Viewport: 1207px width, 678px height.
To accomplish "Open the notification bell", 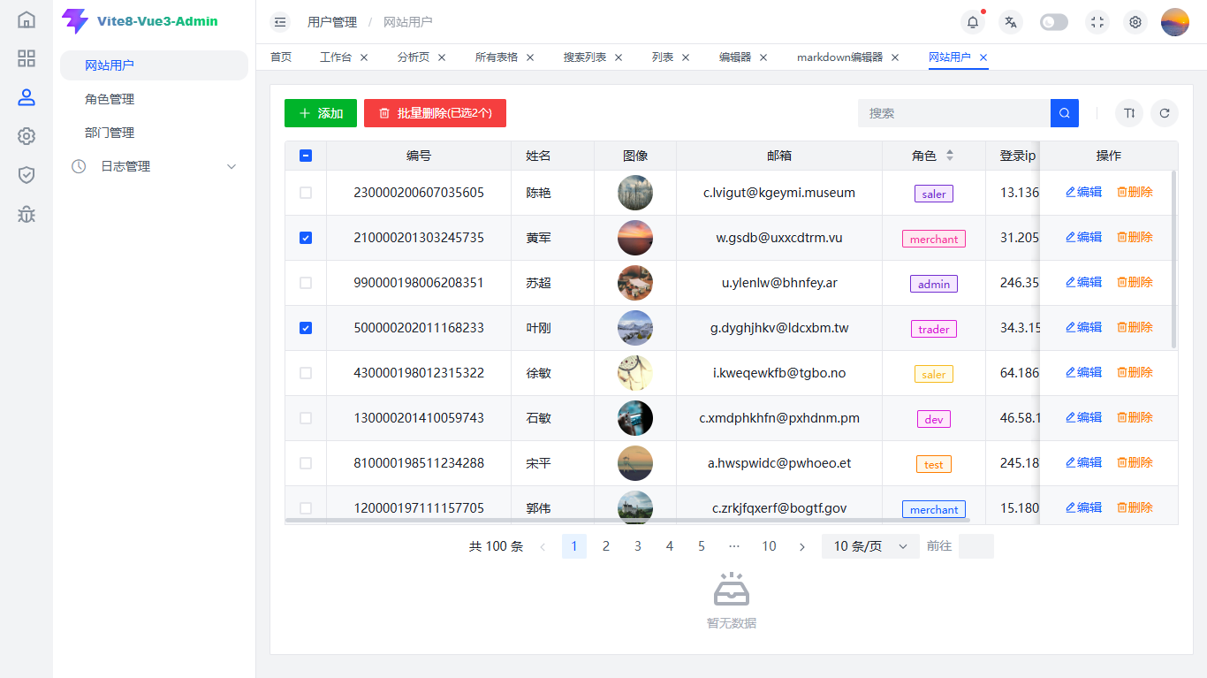I will tap(973, 22).
